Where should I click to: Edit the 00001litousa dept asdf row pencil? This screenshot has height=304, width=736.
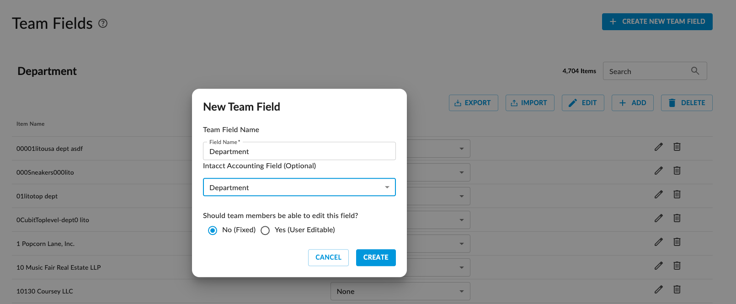pyautogui.click(x=658, y=147)
